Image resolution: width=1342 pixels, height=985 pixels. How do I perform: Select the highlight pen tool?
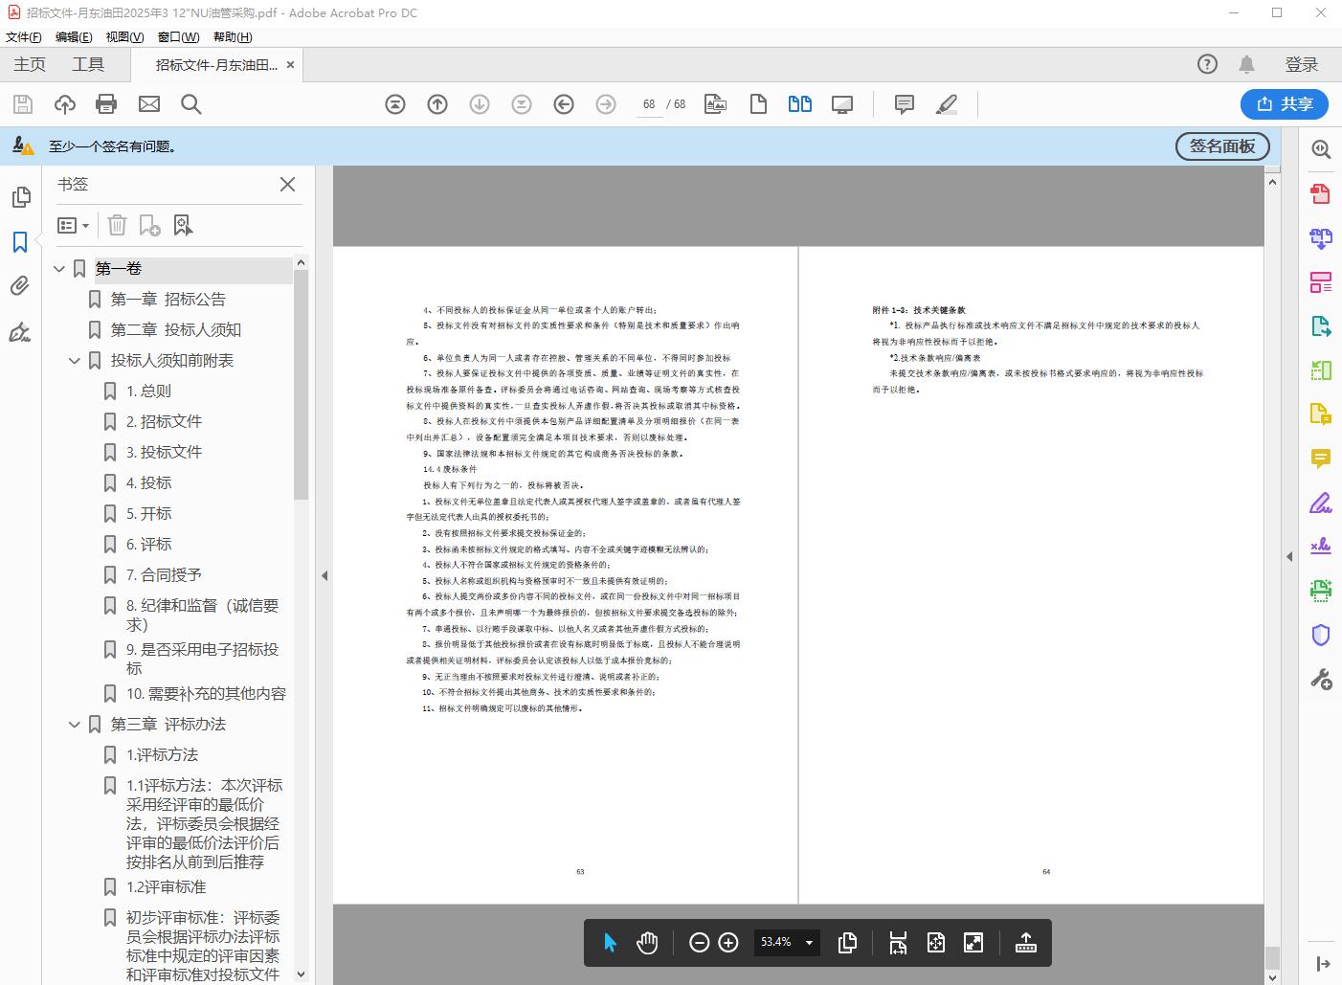click(x=947, y=104)
